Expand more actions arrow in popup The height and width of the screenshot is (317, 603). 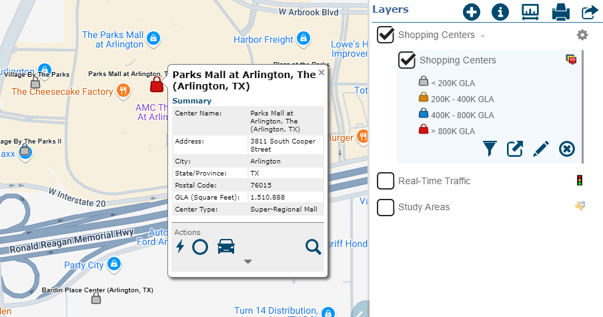click(x=247, y=262)
